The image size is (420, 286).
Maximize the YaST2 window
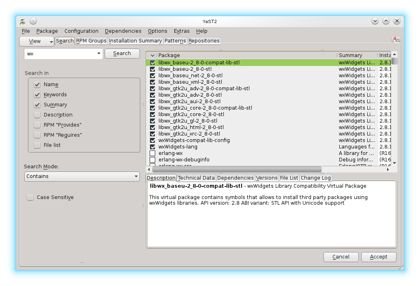click(386, 21)
